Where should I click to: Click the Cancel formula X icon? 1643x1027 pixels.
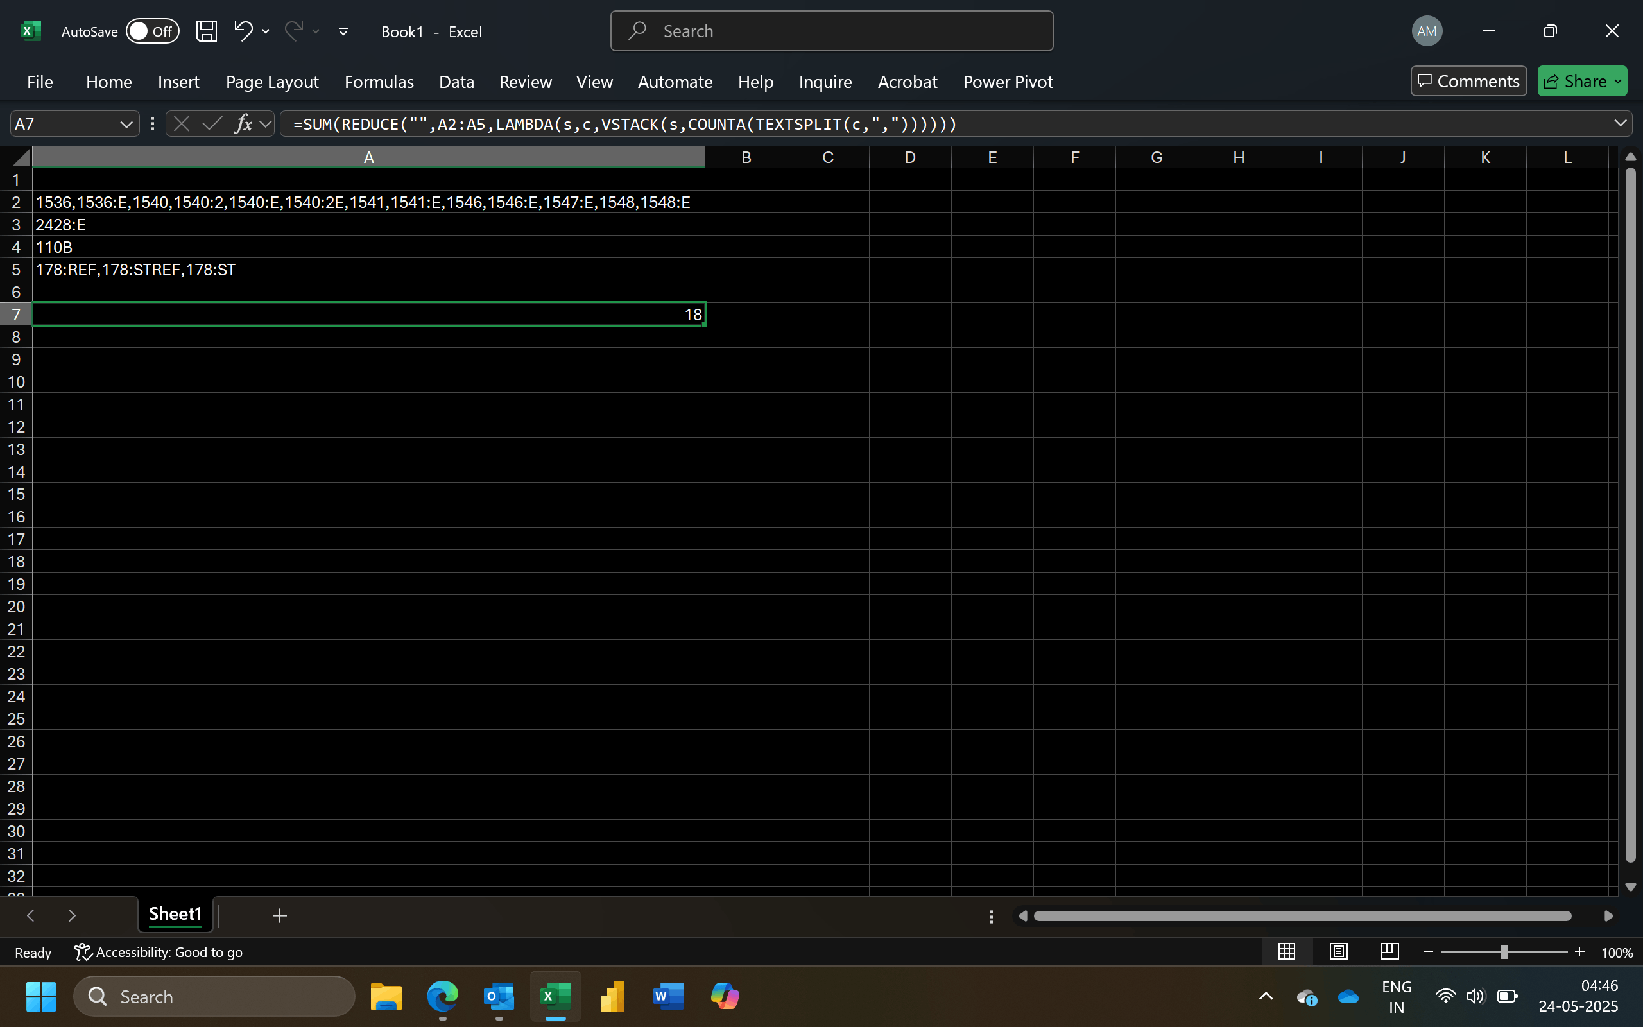point(181,124)
